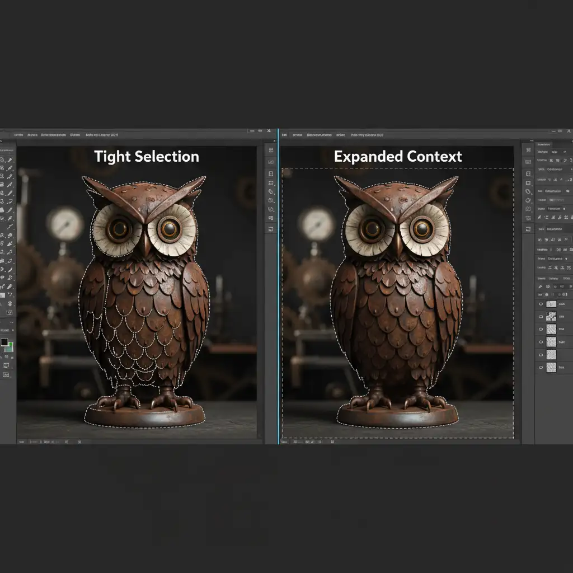Open the first menu in the right window's menu bar
Viewport: 573px width, 573px height.
pos(284,135)
